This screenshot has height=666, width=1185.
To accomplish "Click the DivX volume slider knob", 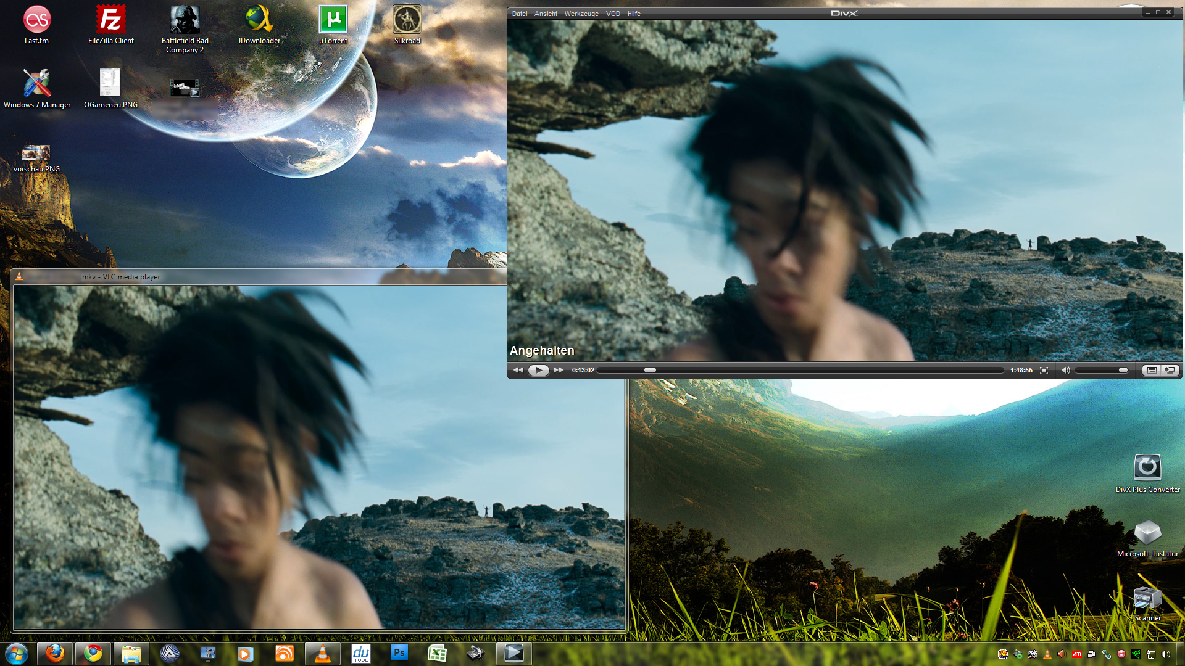I will [x=1123, y=370].
